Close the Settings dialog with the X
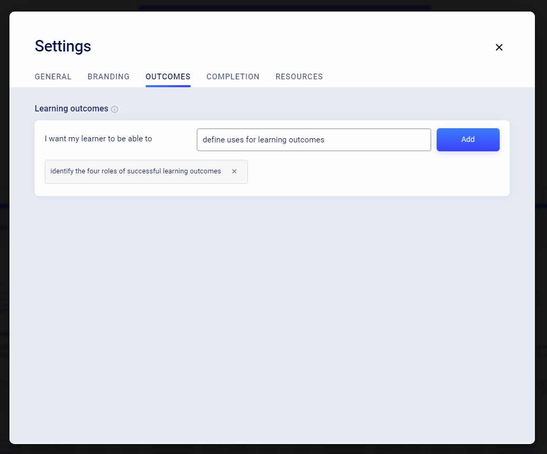Viewport: 547px width, 454px height. (499, 47)
